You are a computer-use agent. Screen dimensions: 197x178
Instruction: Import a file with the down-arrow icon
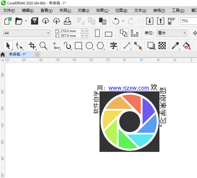point(149,21)
